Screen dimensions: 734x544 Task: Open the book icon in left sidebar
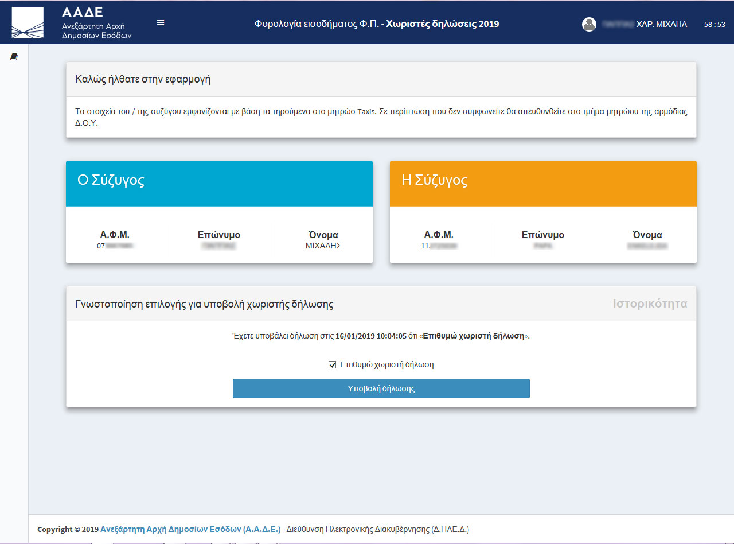[14, 57]
